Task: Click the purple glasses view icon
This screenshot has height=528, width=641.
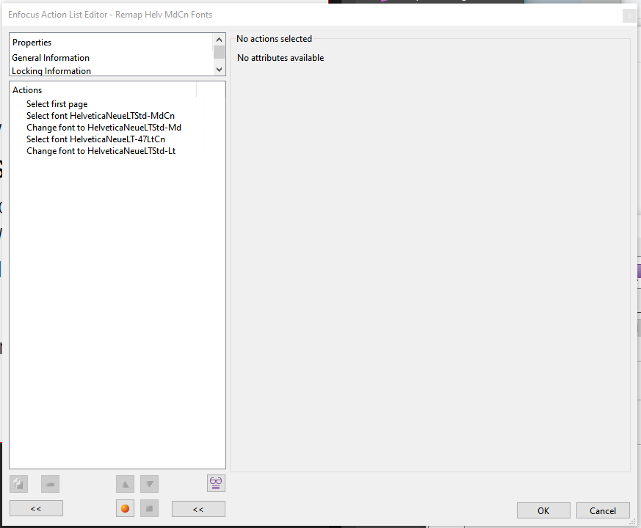Action: [216, 483]
